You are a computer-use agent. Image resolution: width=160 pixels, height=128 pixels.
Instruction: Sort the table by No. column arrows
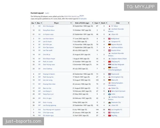coord(35,23)
